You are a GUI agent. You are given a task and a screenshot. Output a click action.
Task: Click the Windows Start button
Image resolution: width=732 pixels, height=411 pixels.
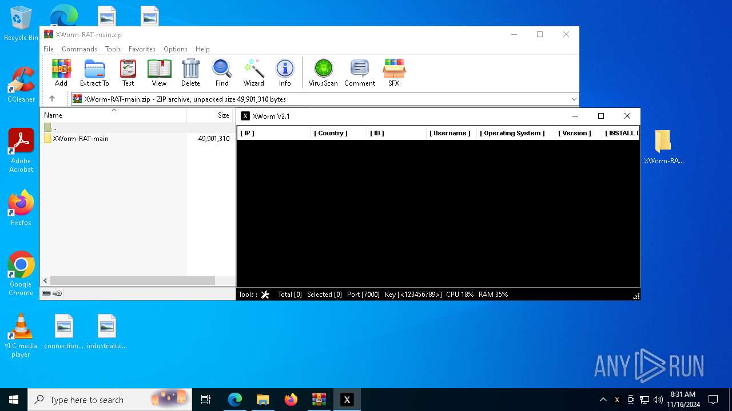click(14, 400)
